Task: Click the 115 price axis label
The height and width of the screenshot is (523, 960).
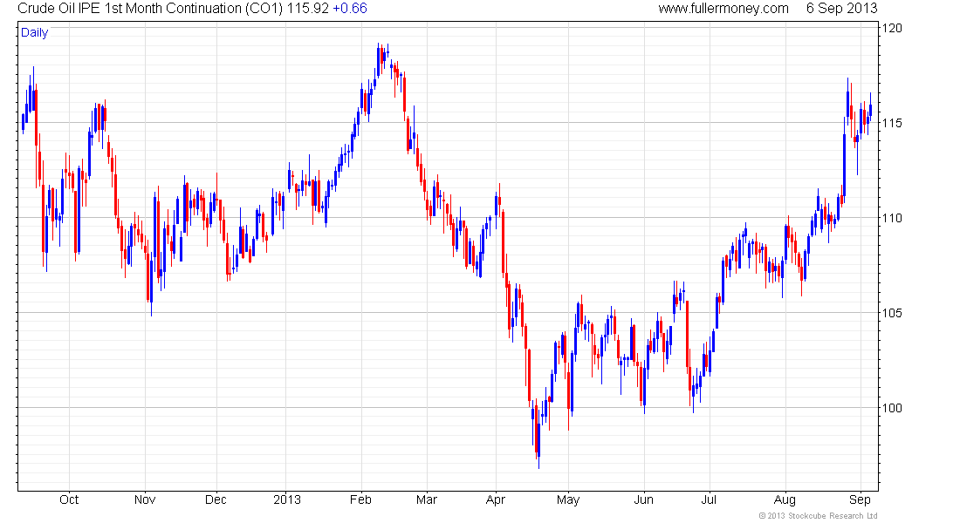Action: tap(891, 123)
